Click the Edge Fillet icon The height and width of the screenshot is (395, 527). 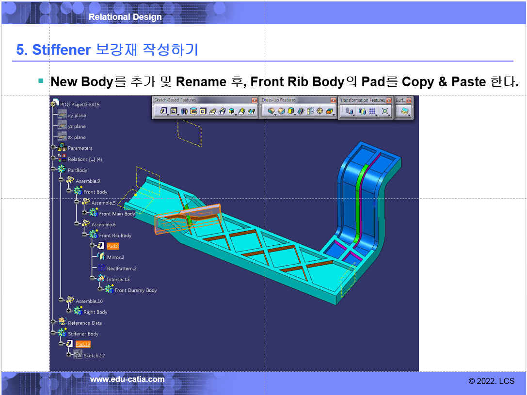pyautogui.click(x=271, y=111)
